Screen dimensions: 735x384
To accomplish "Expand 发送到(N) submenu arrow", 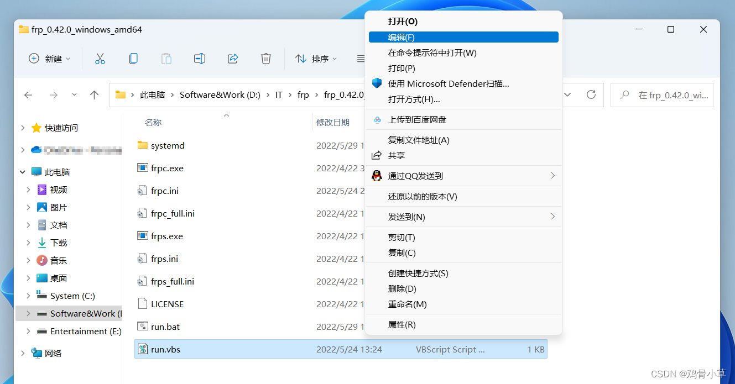I will (x=552, y=217).
